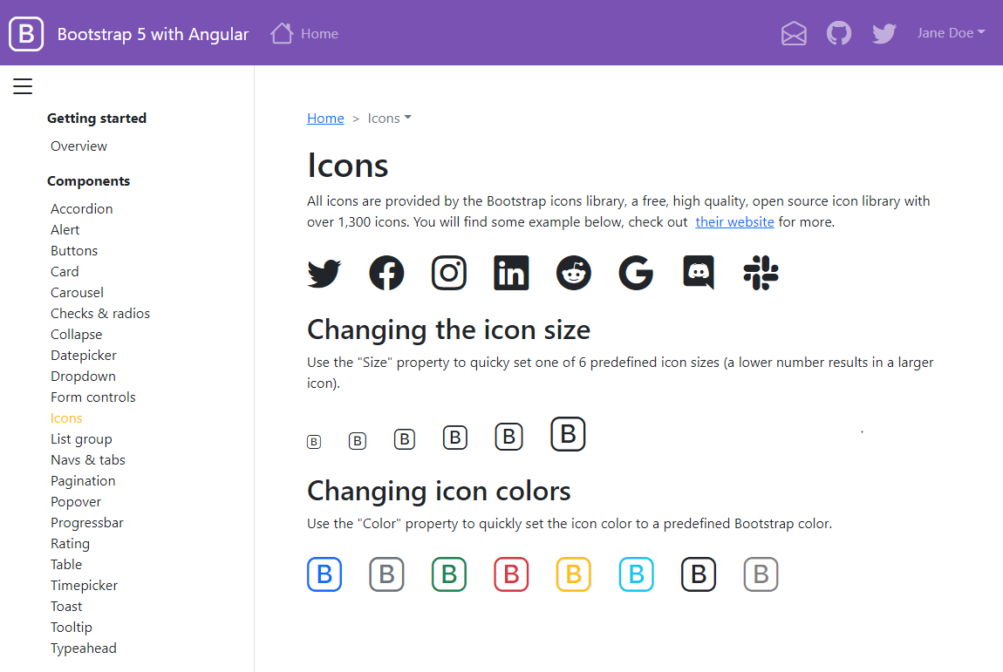Open Overview in the sidebar
This screenshot has height=672, width=1003.
click(78, 146)
